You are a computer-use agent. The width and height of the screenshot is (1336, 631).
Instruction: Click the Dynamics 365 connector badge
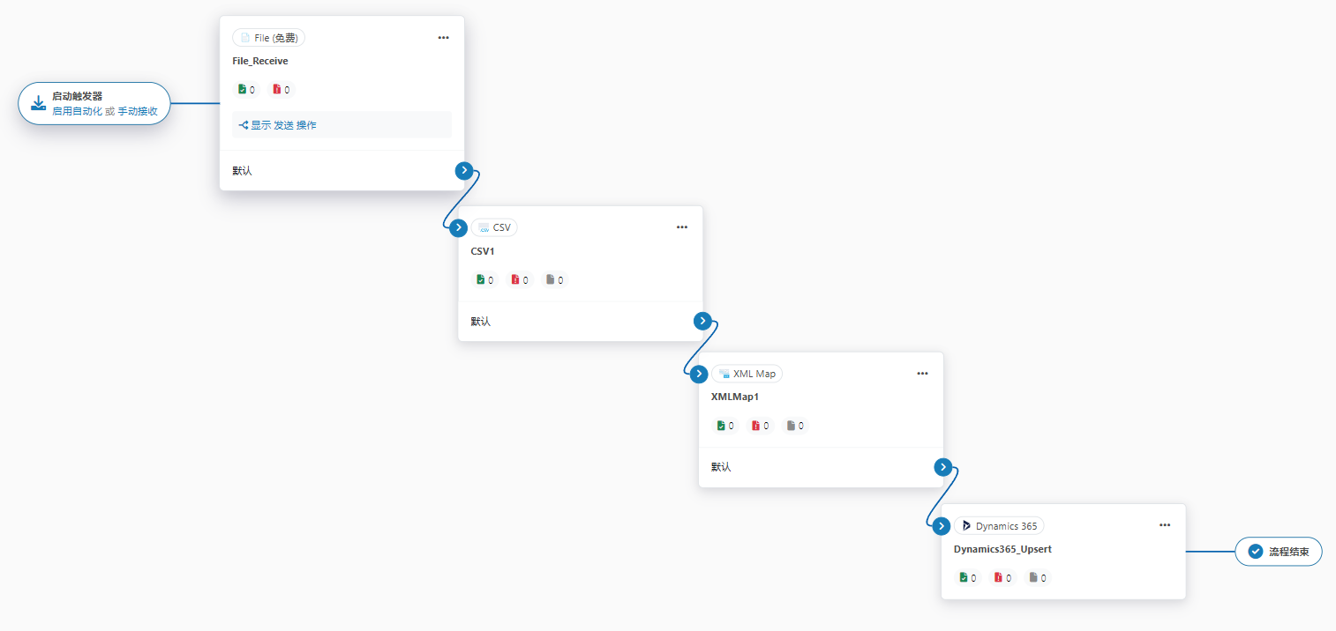[999, 526]
